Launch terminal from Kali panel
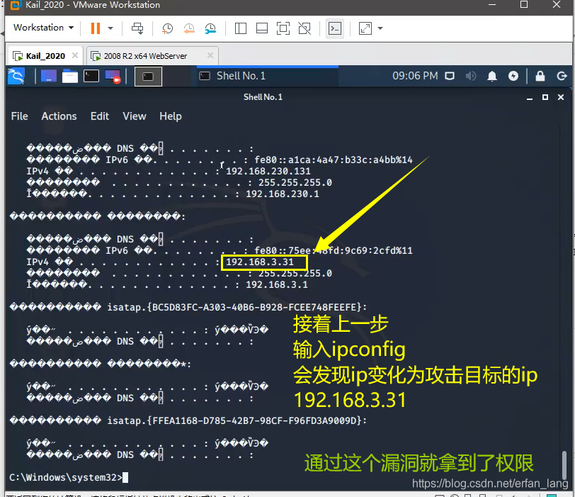The image size is (575, 497). coord(91,77)
